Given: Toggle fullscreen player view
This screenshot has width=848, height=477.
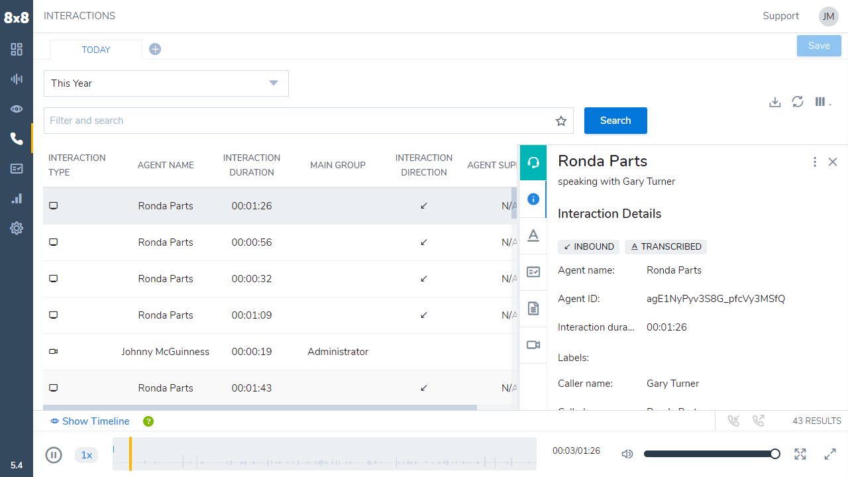Looking at the screenshot, I should tap(800, 454).
